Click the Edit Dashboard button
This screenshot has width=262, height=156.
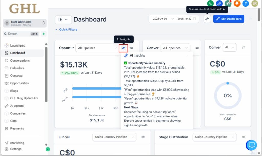[x=228, y=19]
